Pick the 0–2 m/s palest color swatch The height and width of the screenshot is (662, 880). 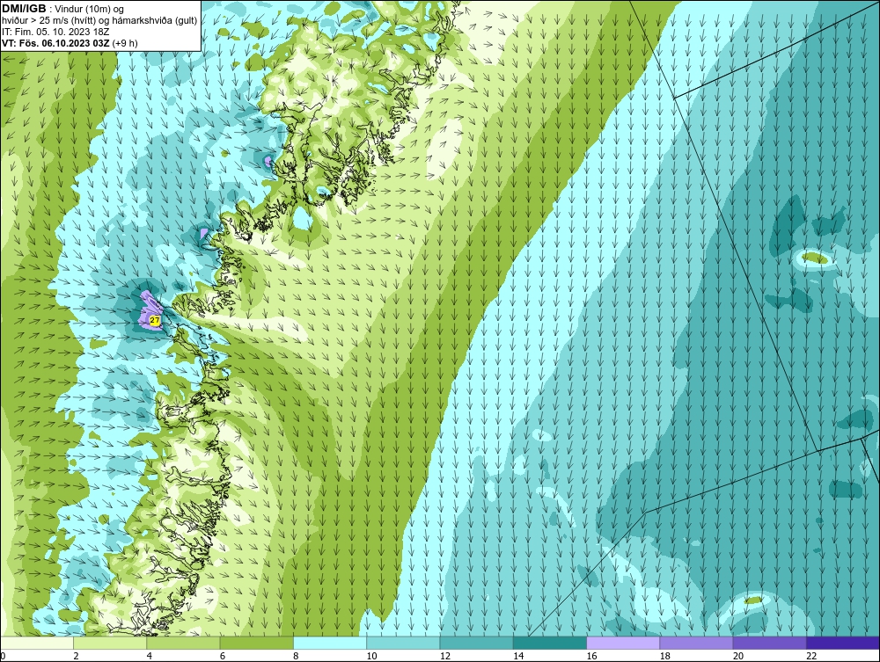(37, 643)
